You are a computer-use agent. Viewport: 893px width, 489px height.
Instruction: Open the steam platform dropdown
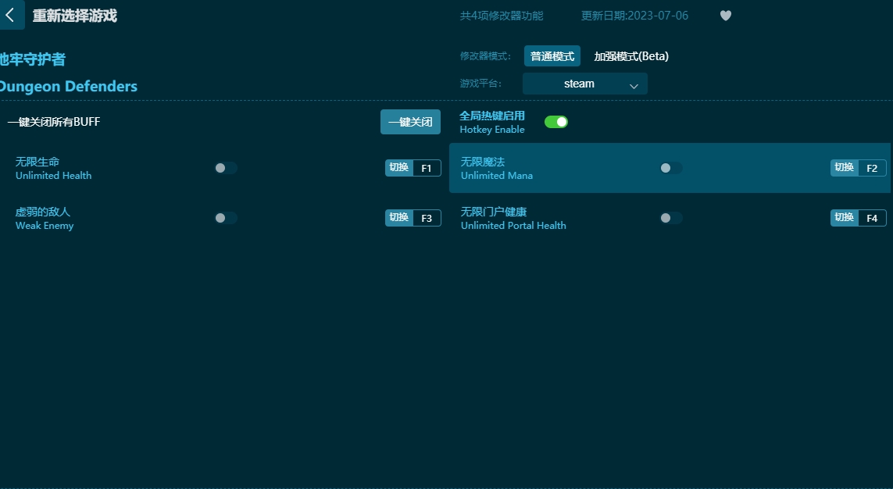pyautogui.click(x=585, y=84)
